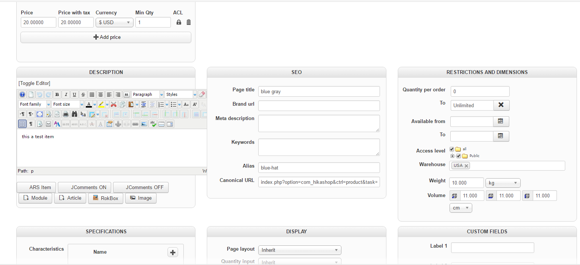Add a characteristic with the plus button

click(x=173, y=253)
